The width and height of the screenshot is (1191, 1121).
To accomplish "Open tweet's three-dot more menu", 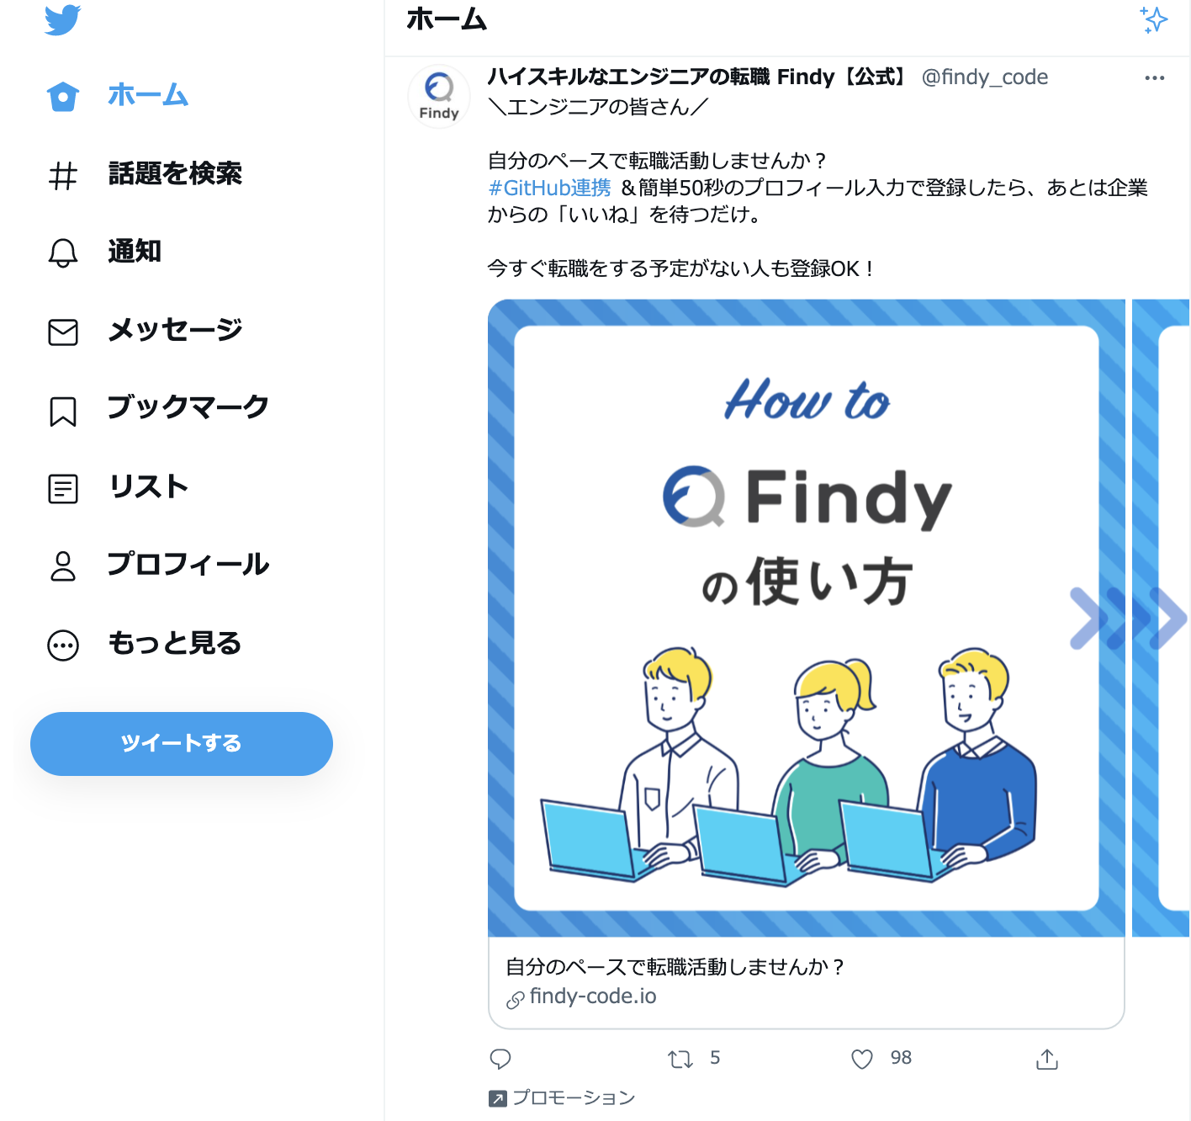I will pos(1155,77).
